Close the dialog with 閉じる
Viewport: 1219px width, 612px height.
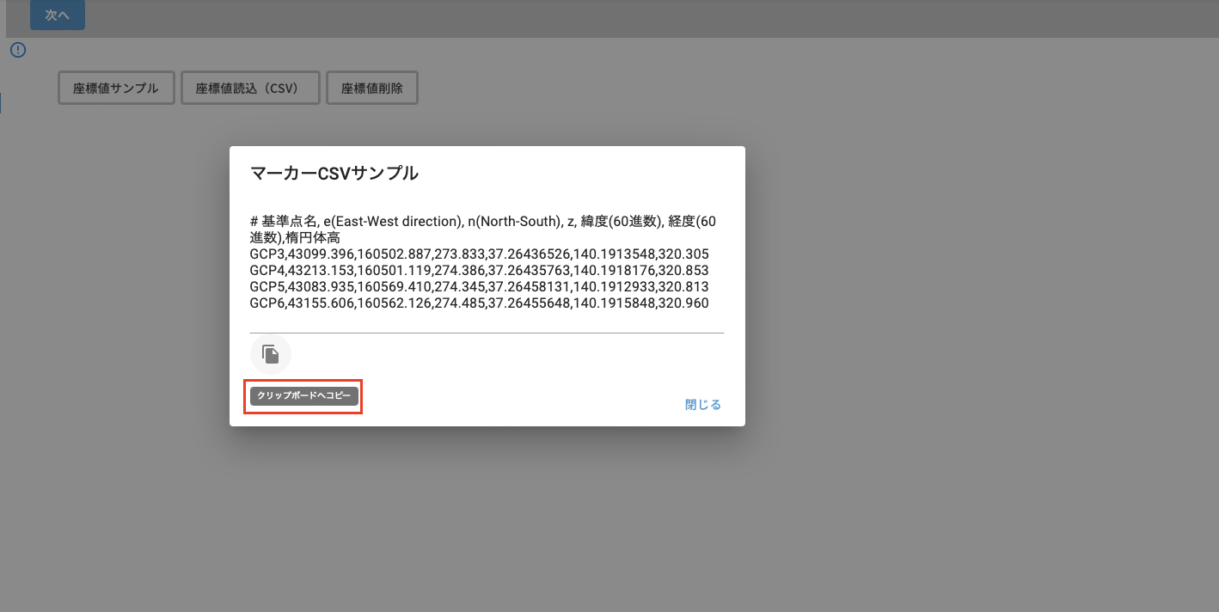point(703,405)
